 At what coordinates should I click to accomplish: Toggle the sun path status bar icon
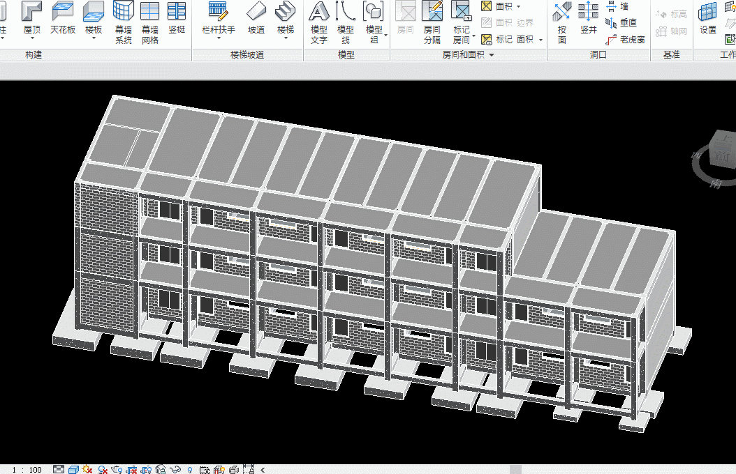(x=87, y=469)
